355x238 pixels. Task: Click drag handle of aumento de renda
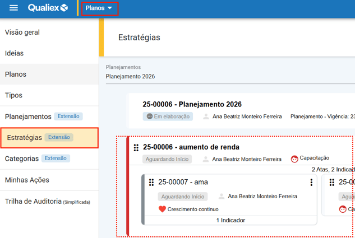[136, 147]
